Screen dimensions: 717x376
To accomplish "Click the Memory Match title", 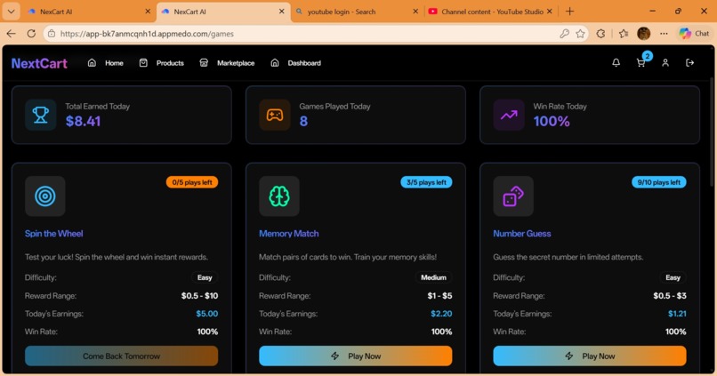I will point(289,234).
